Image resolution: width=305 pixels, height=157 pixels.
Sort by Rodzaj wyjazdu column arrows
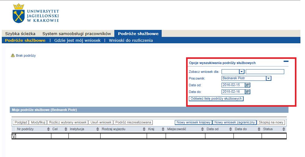144,129
